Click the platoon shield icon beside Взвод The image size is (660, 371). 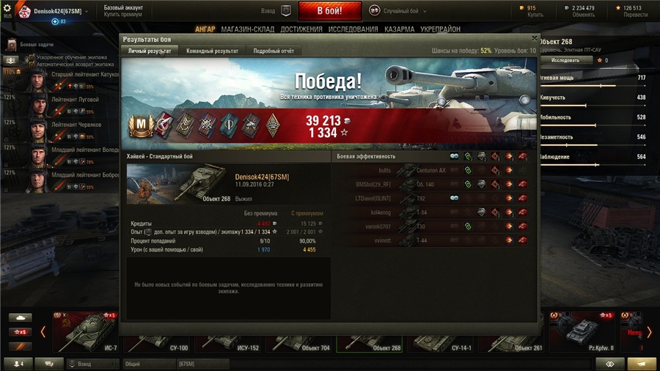[286, 11]
